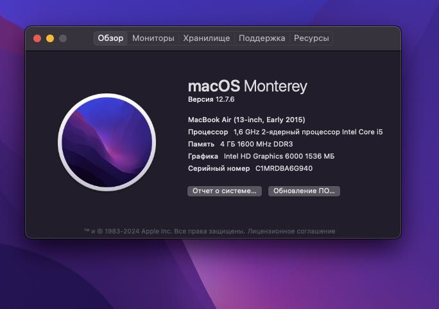Screen dimensions: 439x309
Task: Click the Серийный номер label
Action: click(219, 169)
